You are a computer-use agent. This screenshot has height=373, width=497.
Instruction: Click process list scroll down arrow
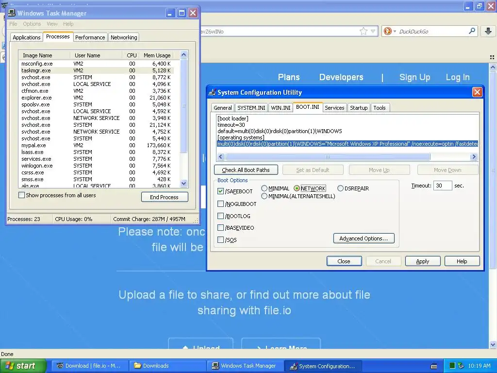(x=183, y=183)
